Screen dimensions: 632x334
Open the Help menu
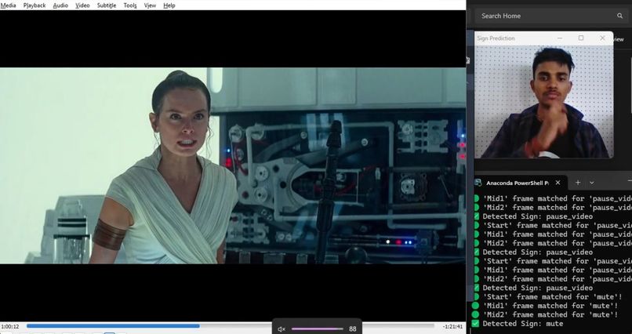click(169, 5)
